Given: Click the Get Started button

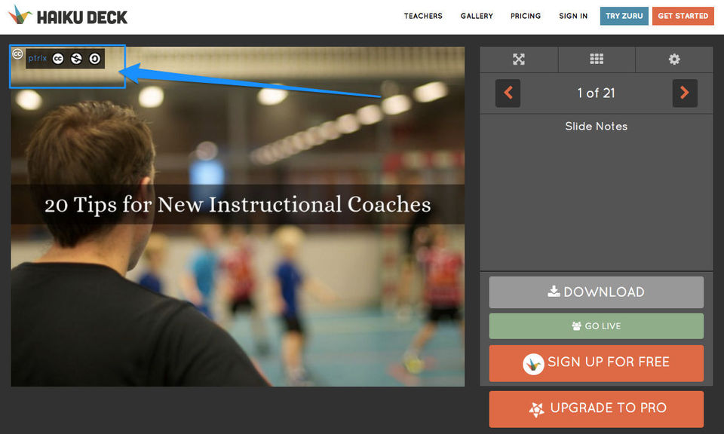Looking at the screenshot, I should (x=683, y=16).
